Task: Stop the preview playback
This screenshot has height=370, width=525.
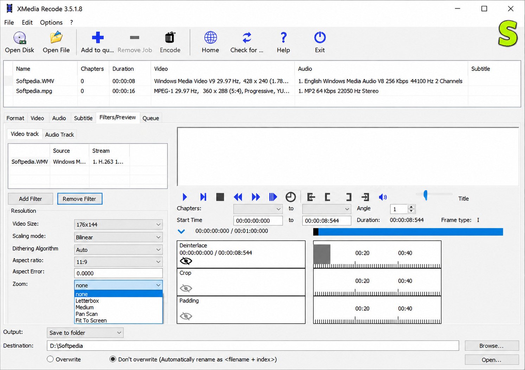Action: click(220, 197)
